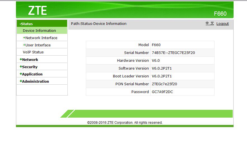Select PON Serial Number ZTEGc7e25f20

pyautogui.click(x=164, y=84)
